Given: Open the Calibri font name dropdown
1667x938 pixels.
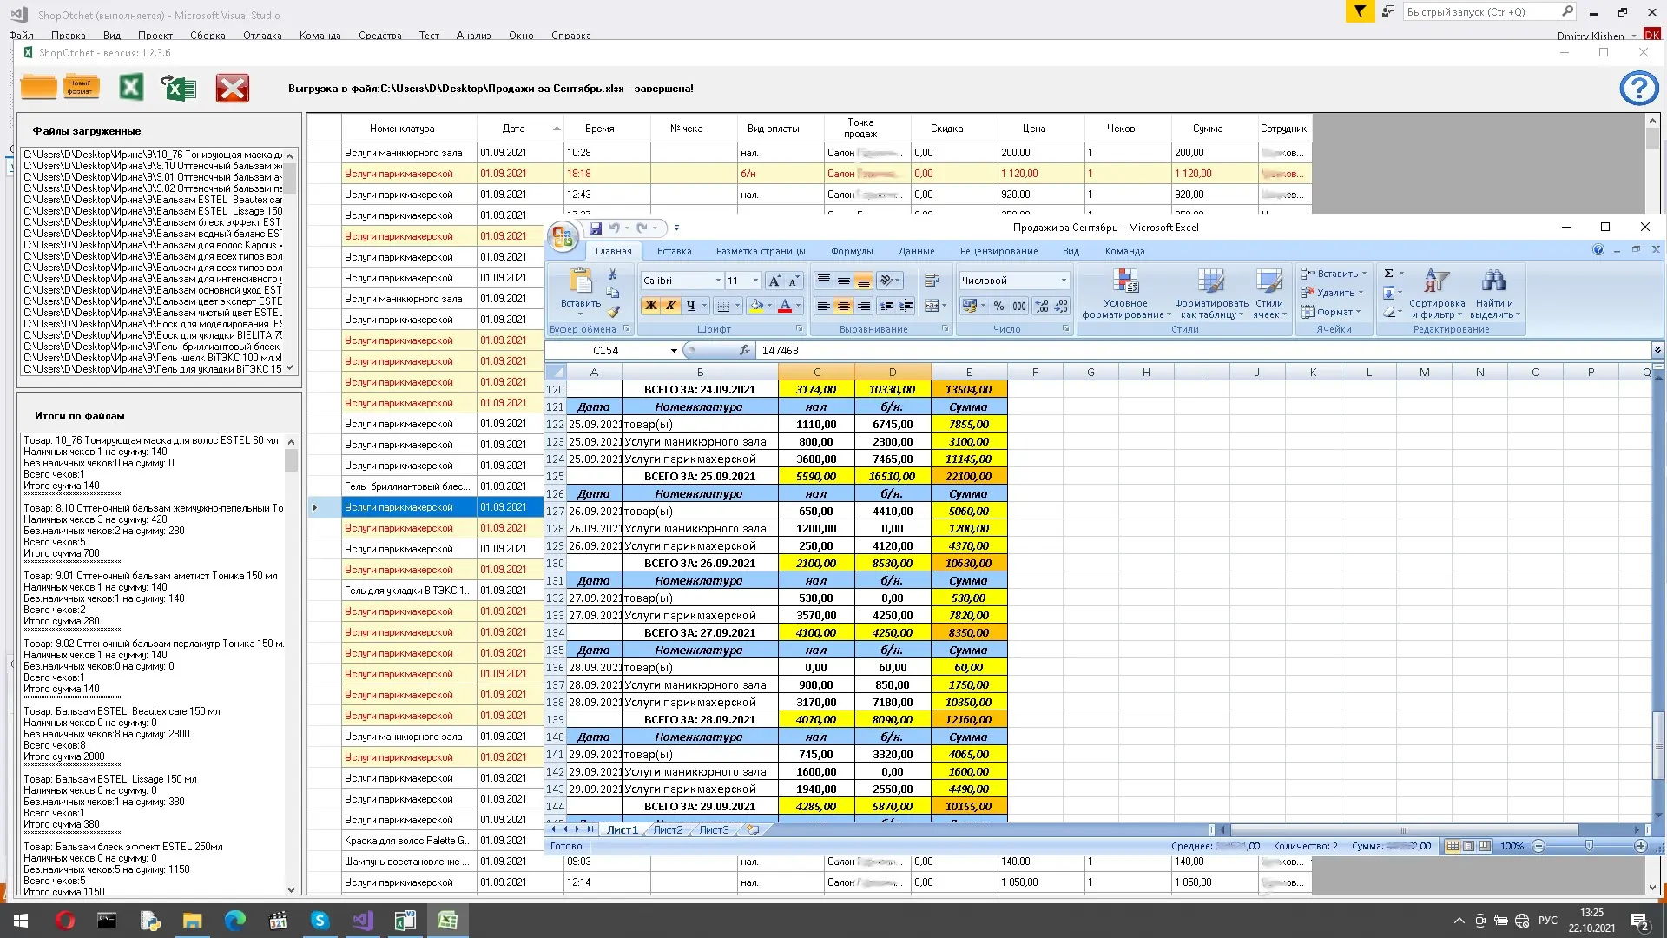Looking at the screenshot, I should [x=718, y=281].
